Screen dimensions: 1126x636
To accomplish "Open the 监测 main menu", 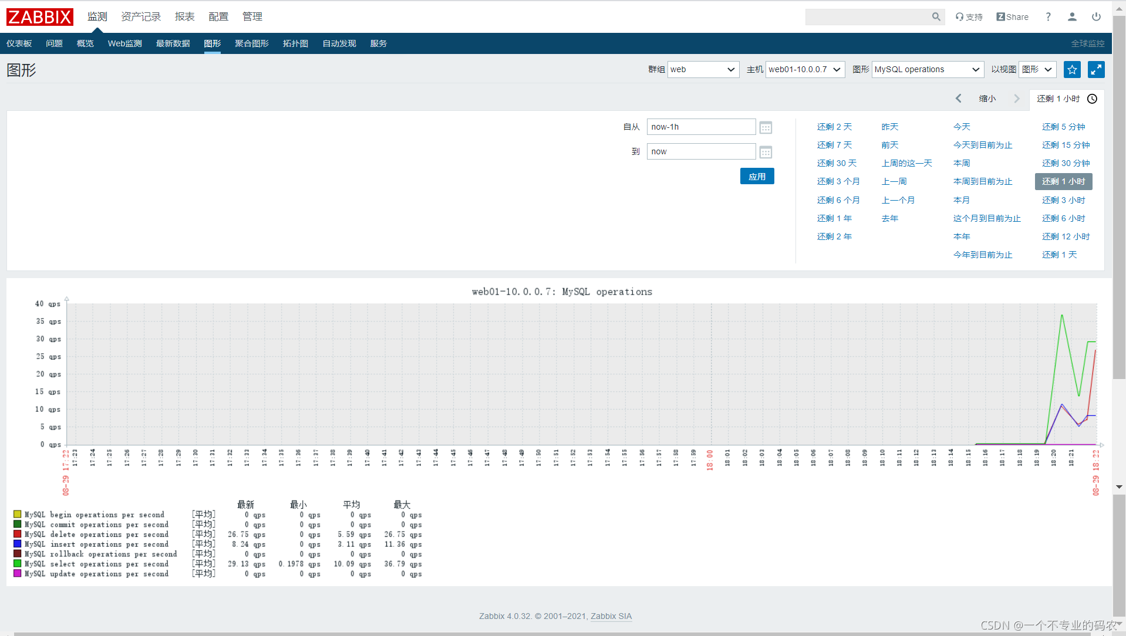I will pos(97,17).
